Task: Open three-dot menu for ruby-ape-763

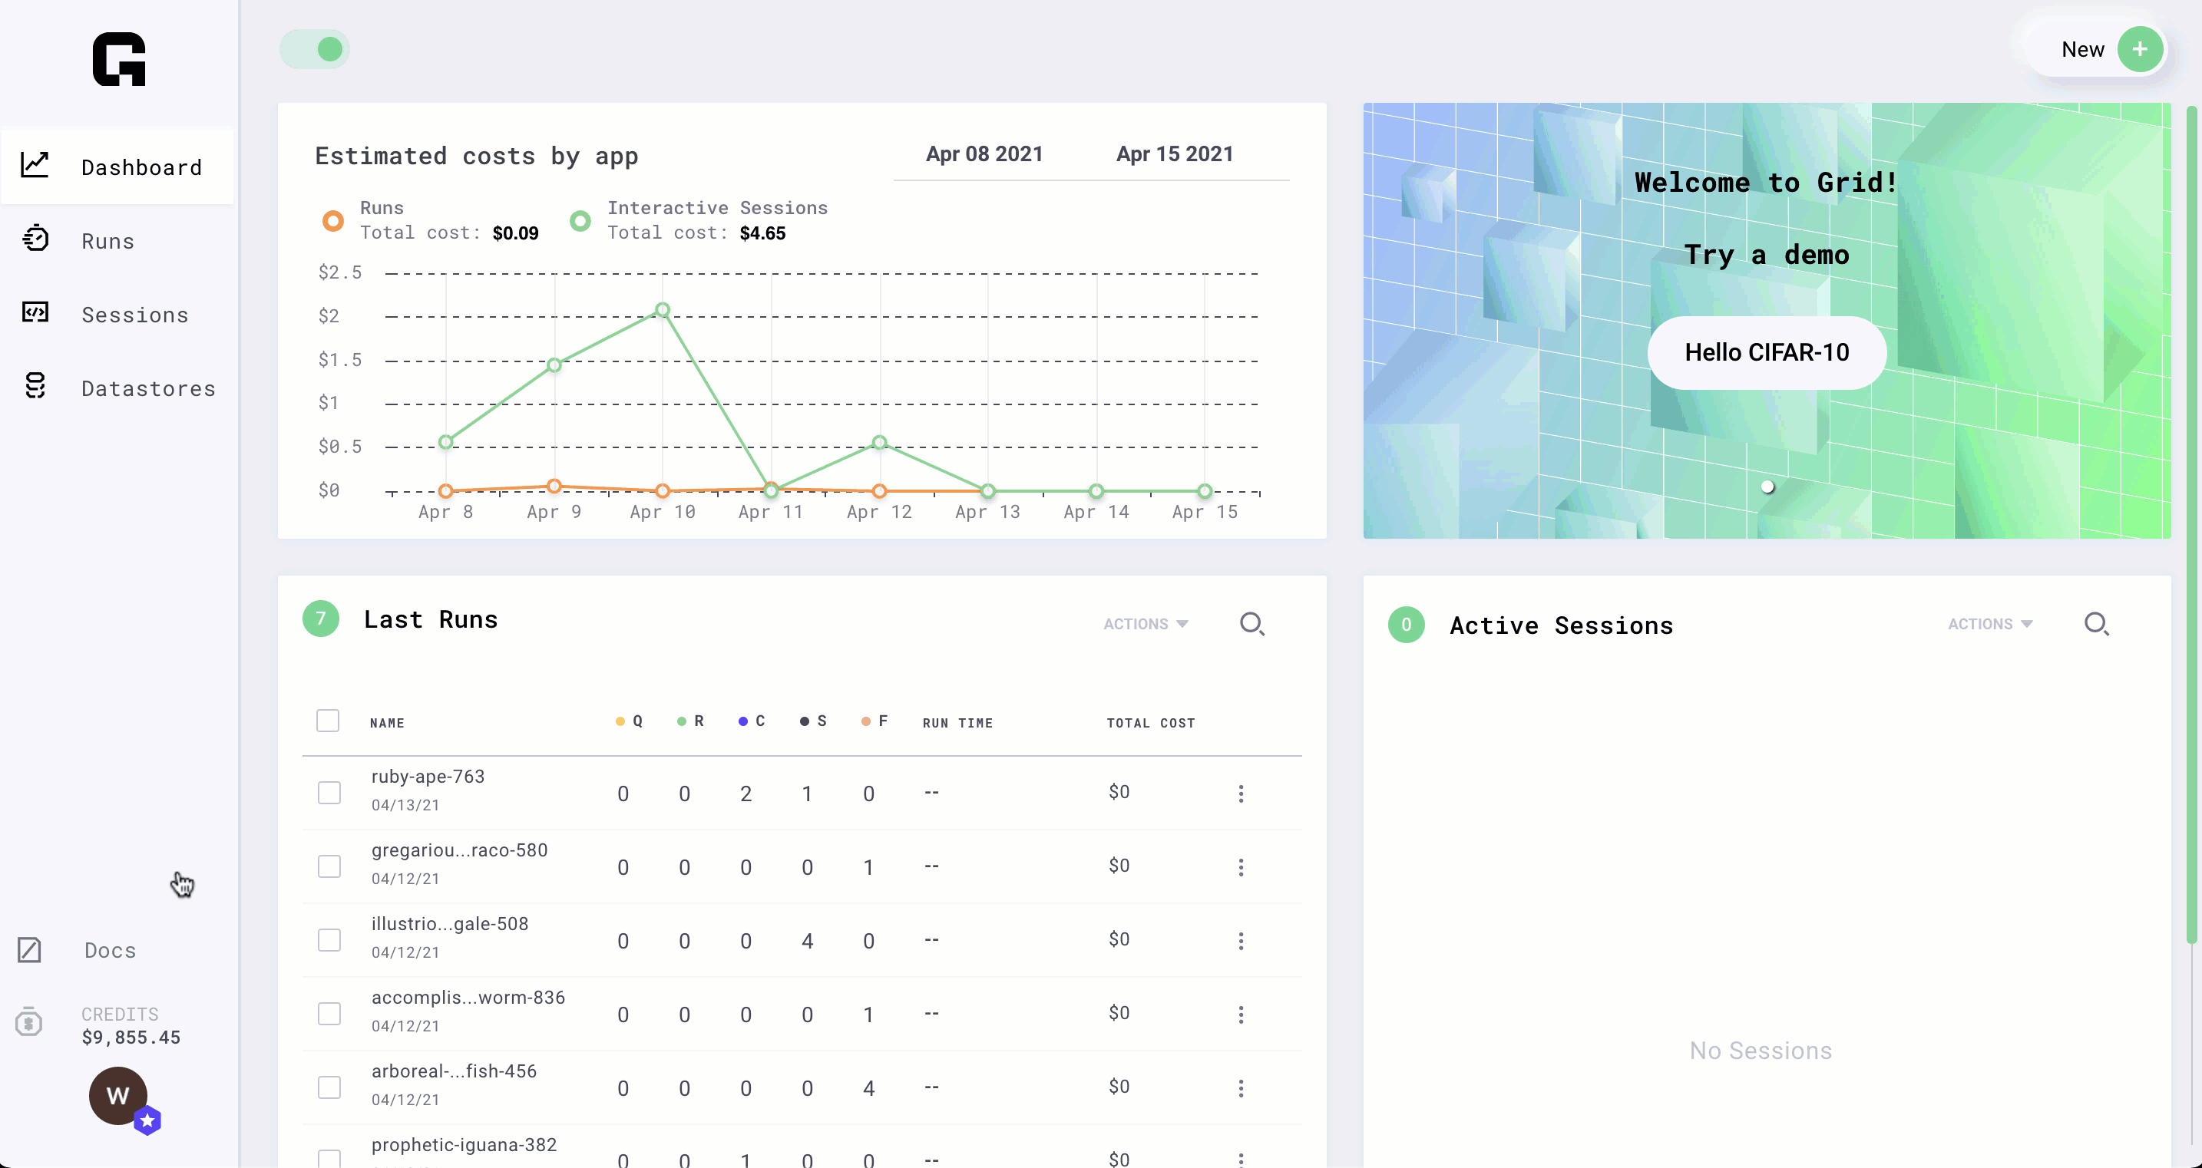Action: point(1242,792)
